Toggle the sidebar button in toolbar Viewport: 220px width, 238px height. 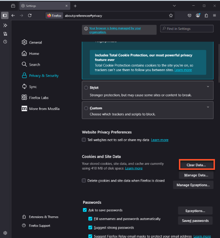point(5,16)
